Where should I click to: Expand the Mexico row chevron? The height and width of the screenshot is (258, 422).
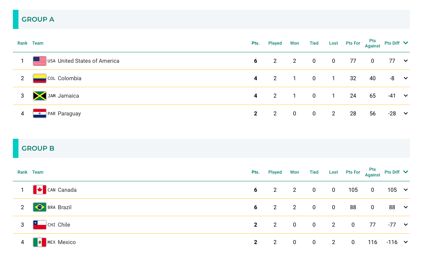(406, 242)
